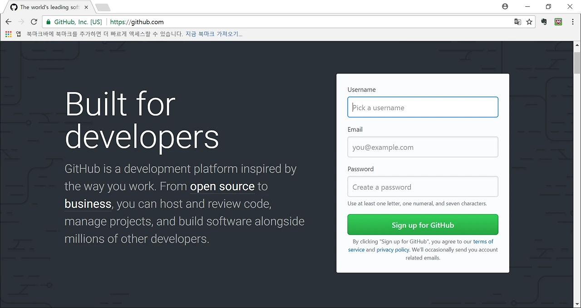Open the Apps grid icon in bookmarks bar
Image resolution: width=581 pixels, height=308 pixels.
pyautogui.click(x=8, y=34)
